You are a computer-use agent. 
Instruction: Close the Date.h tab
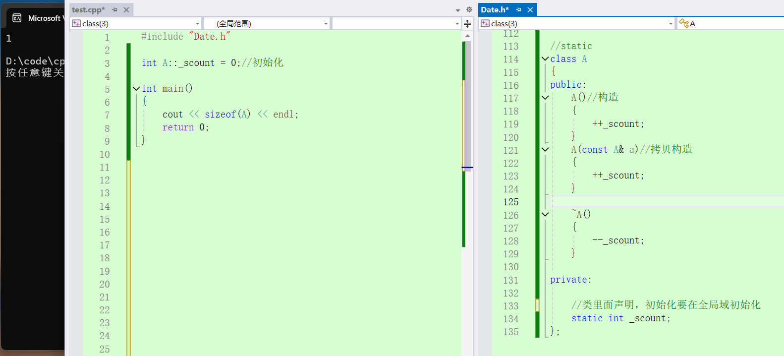(530, 10)
